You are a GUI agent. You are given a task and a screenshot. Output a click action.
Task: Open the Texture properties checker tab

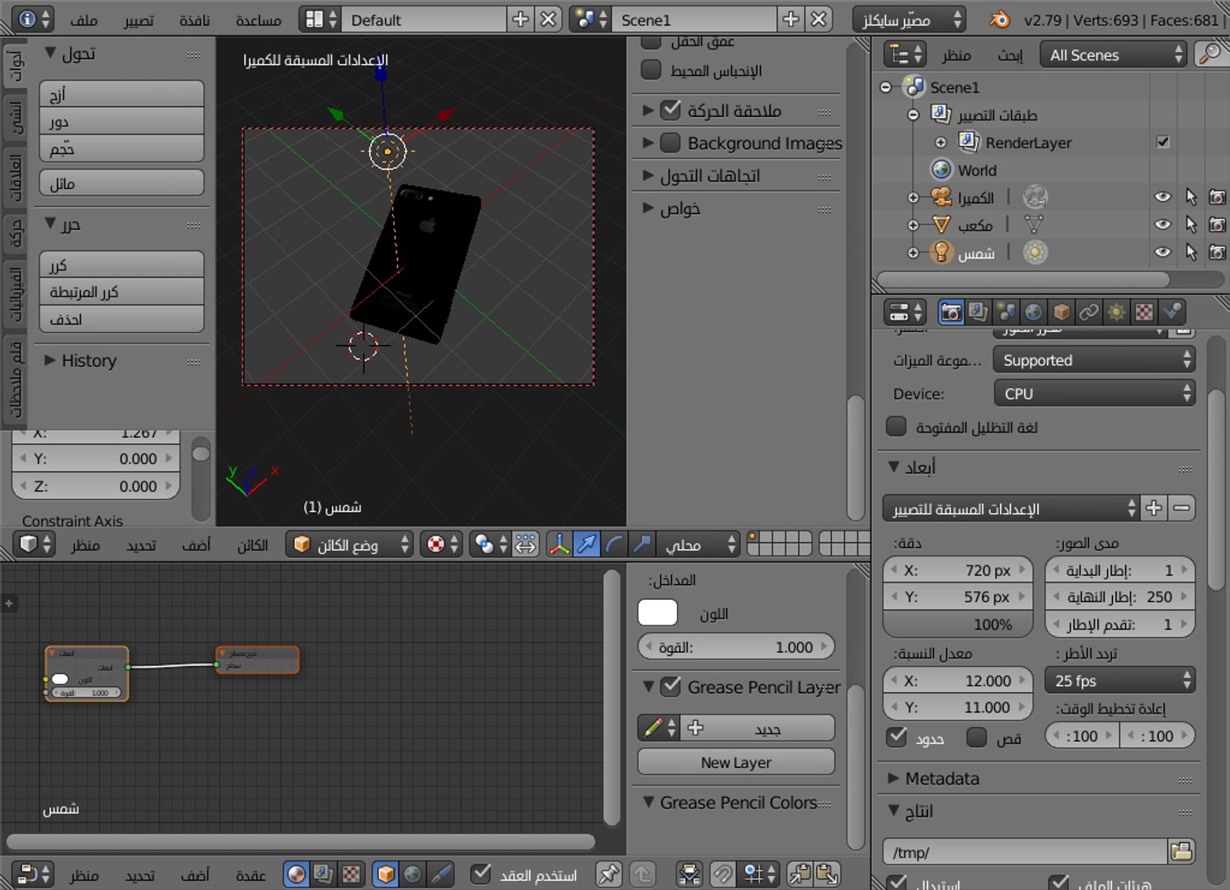(1144, 312)
